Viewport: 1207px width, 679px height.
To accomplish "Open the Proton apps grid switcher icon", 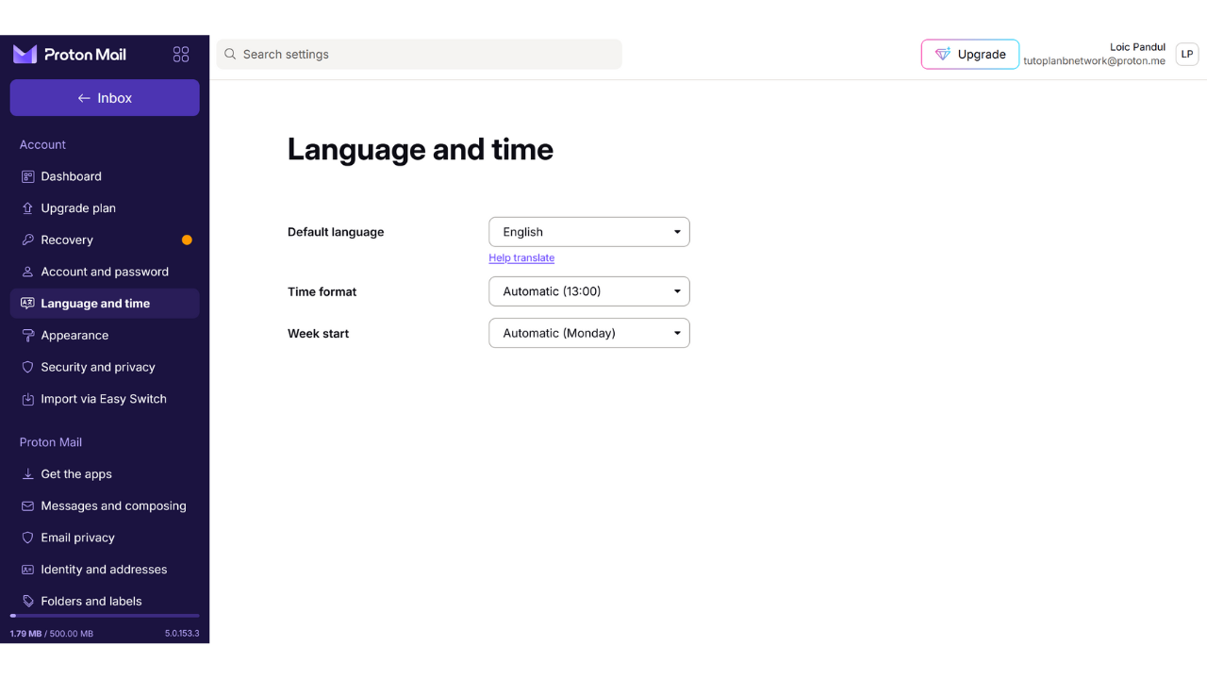I will tap(181, 55).
